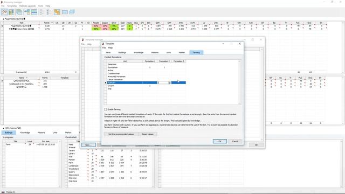Click the blue striped table toolbar icon

click(34, 12)
